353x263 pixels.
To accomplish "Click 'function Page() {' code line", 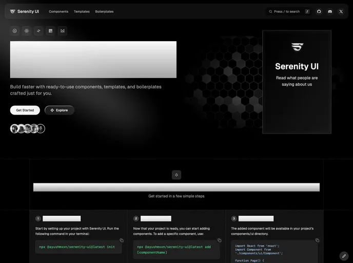I will pyautogui.click(x=249, y=260).
